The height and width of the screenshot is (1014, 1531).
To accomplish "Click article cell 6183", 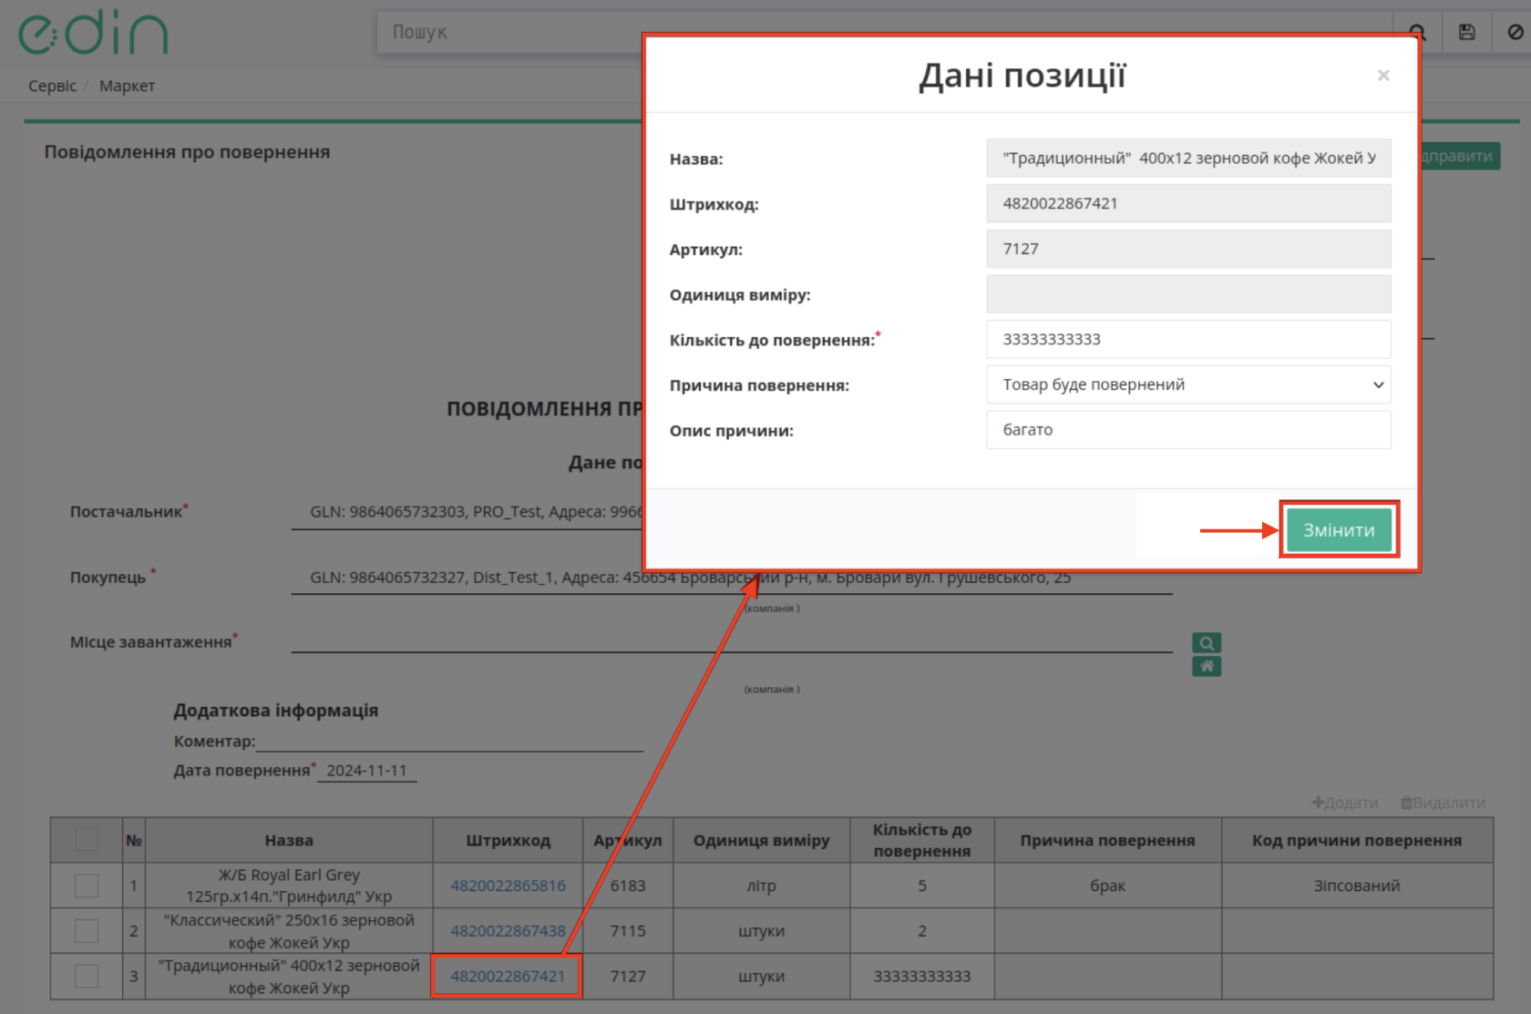I will click(628, 886).
